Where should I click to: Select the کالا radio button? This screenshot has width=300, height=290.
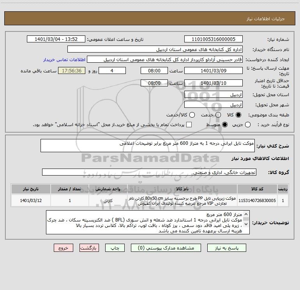coord(238,115)
